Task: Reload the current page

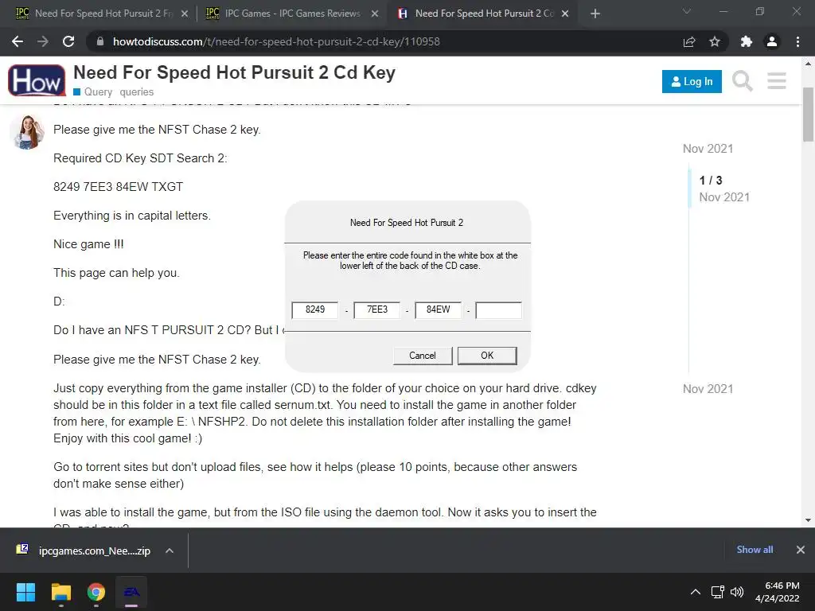Action: click(x=68, y=41)
